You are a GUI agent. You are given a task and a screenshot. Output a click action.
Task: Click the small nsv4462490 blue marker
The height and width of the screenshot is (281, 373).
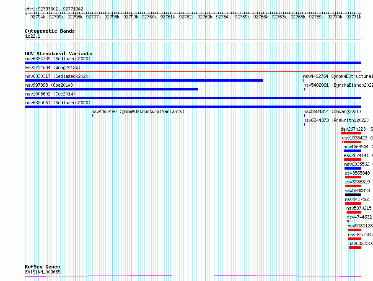92,116
